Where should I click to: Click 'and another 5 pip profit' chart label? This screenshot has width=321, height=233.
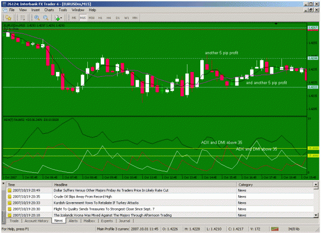pyautogui.click(x=267, y=83)
